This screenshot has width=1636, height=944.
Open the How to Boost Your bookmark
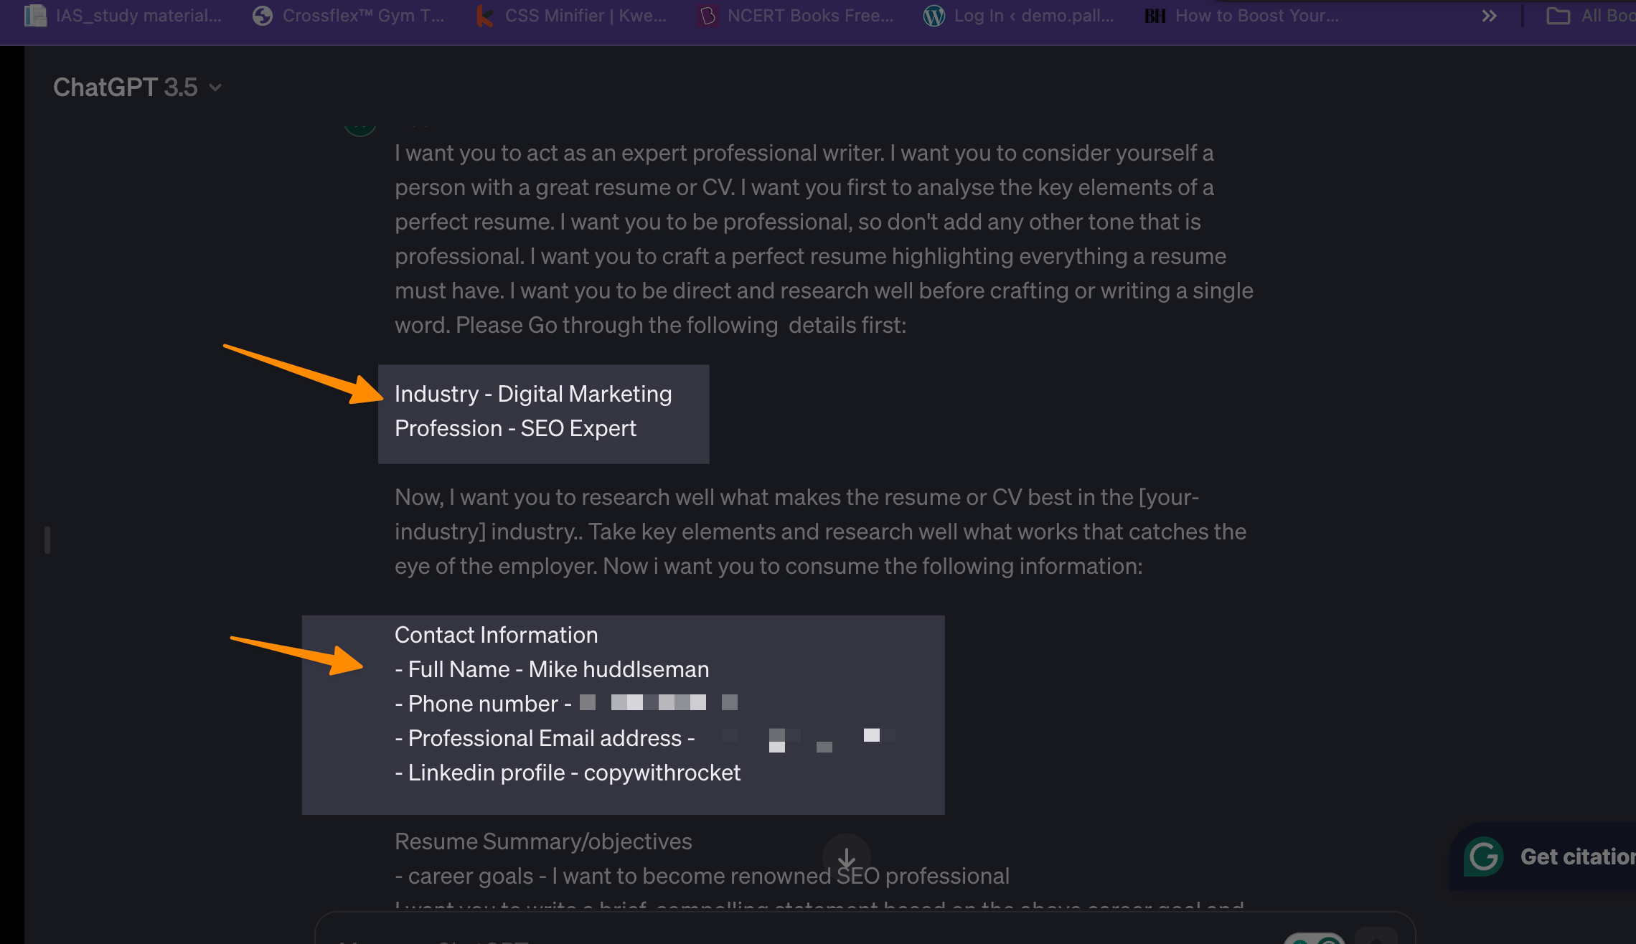[1243, 16]
